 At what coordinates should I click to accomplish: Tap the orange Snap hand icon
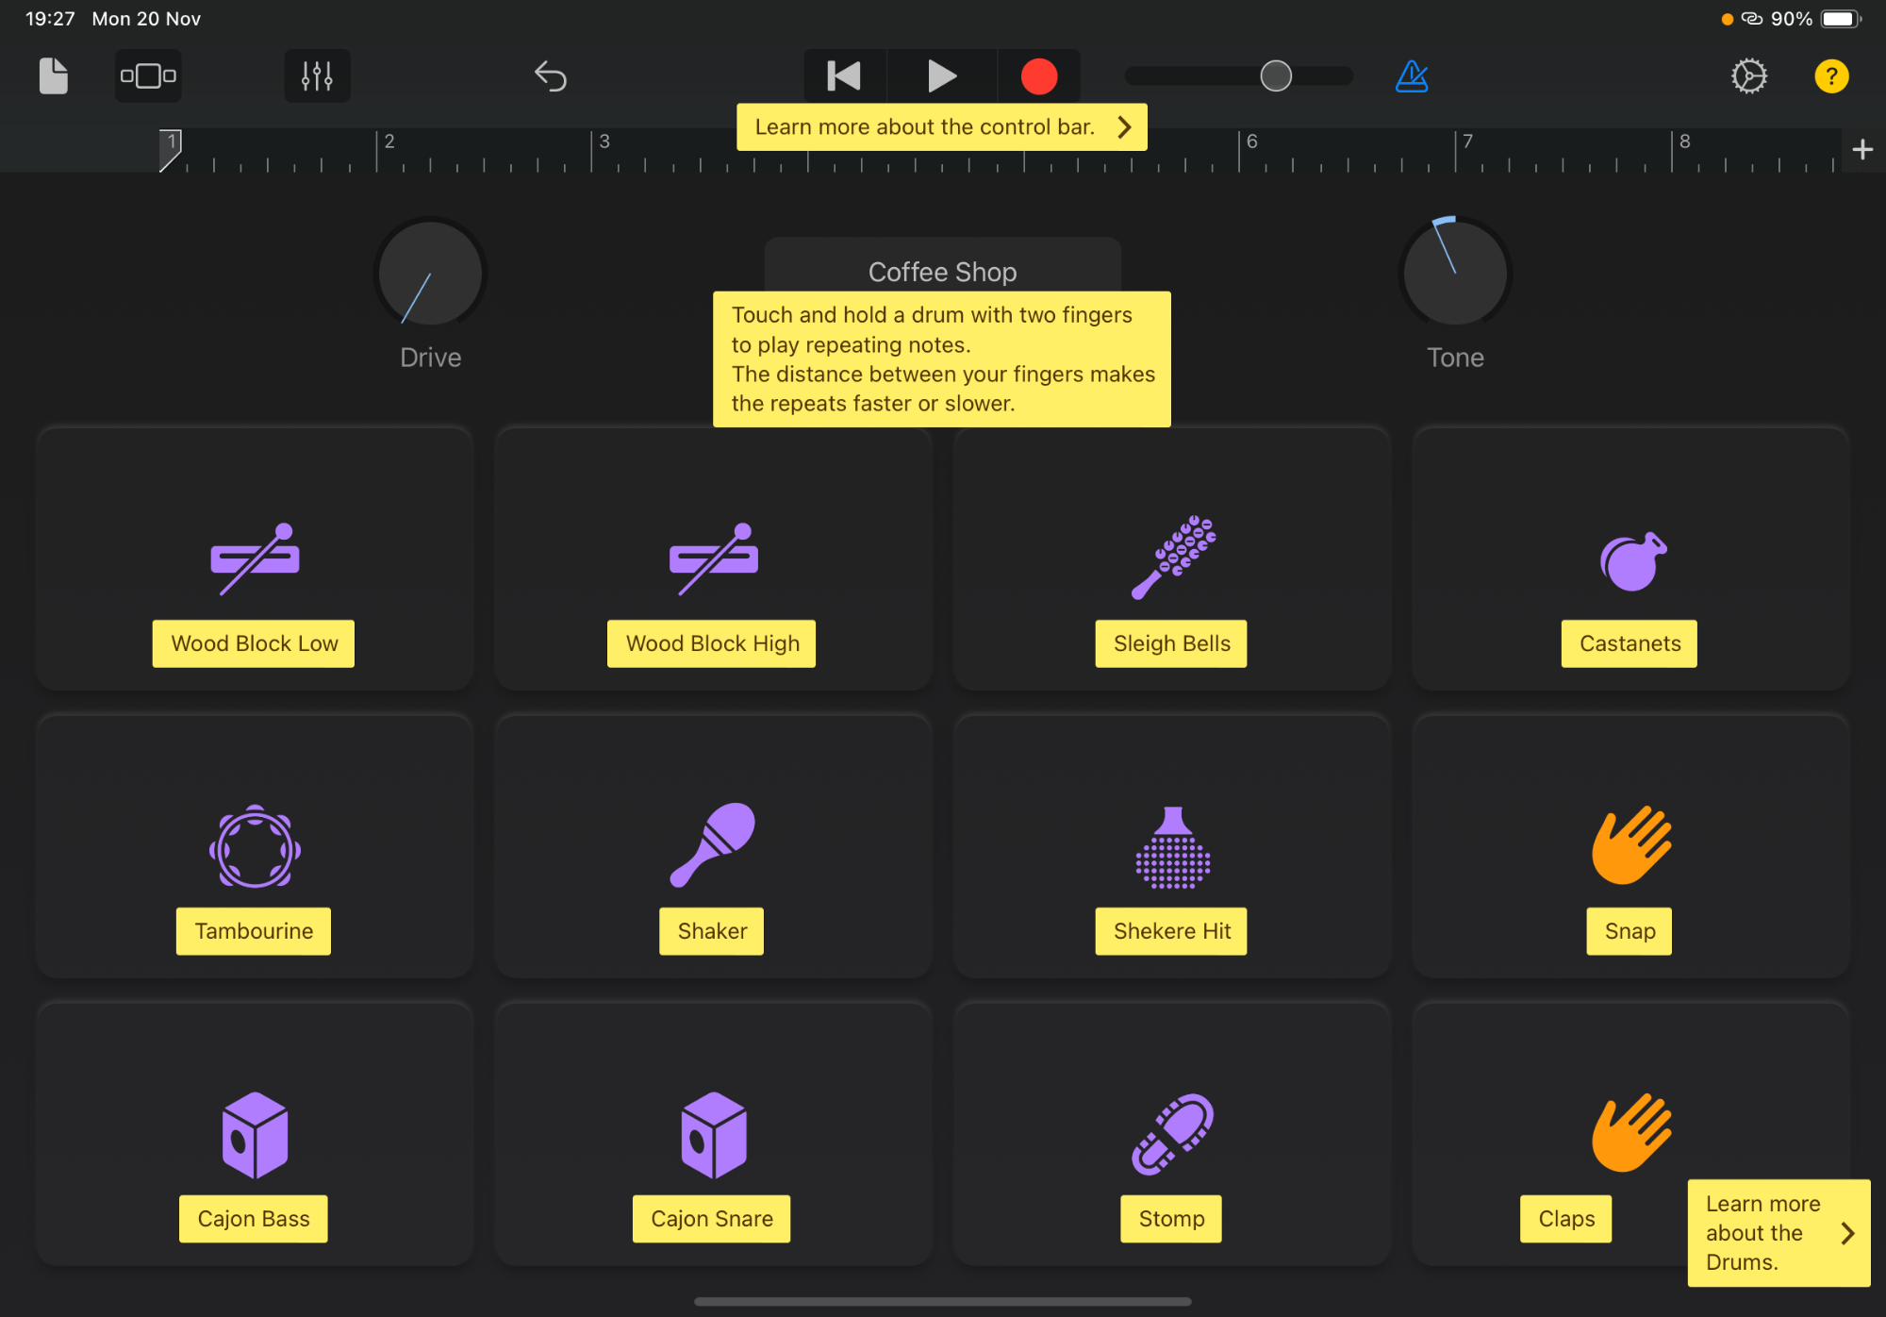(x=1631, y=844)
